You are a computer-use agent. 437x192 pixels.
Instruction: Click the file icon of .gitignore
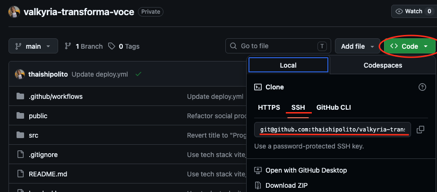20,155
